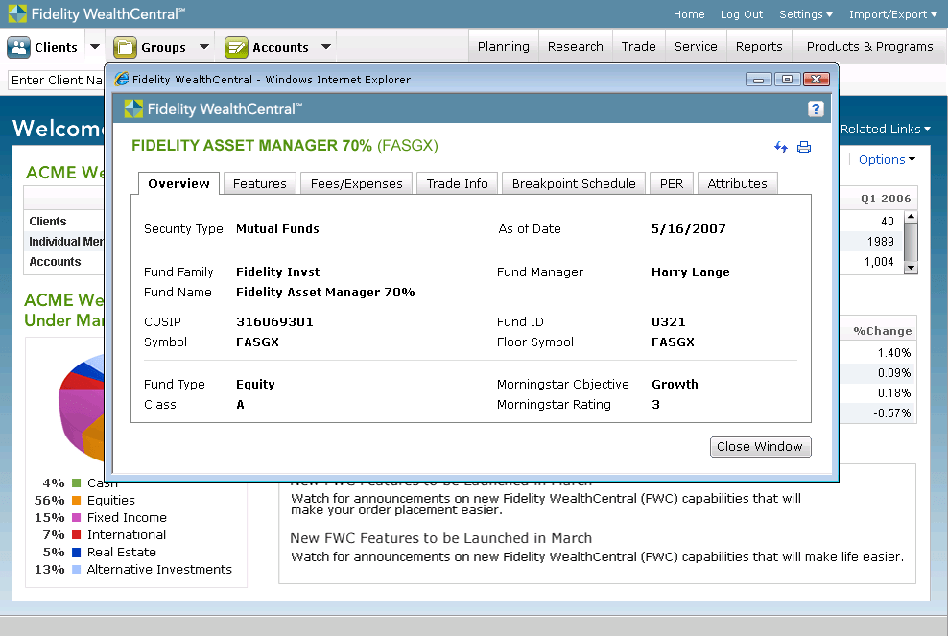Click the Fidelity logo inside popup header
The image size is (948, 636).
(x=133, y=108)
